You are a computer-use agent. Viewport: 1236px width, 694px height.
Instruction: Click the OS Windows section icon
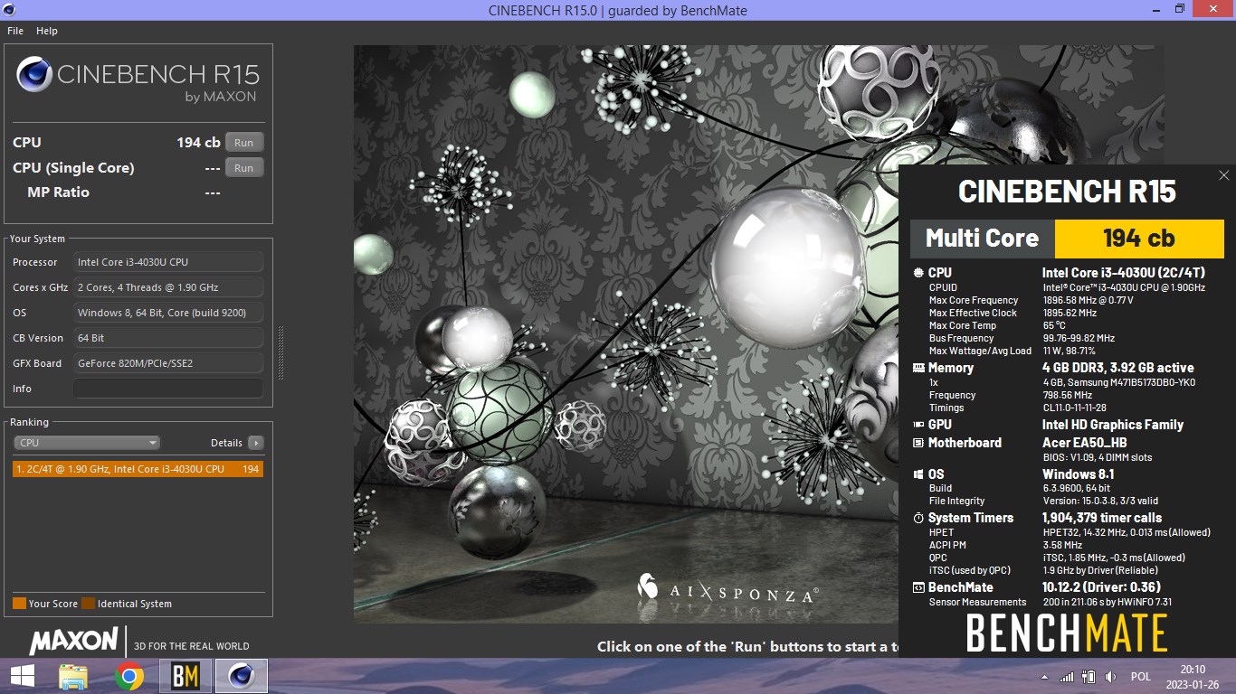918,474
